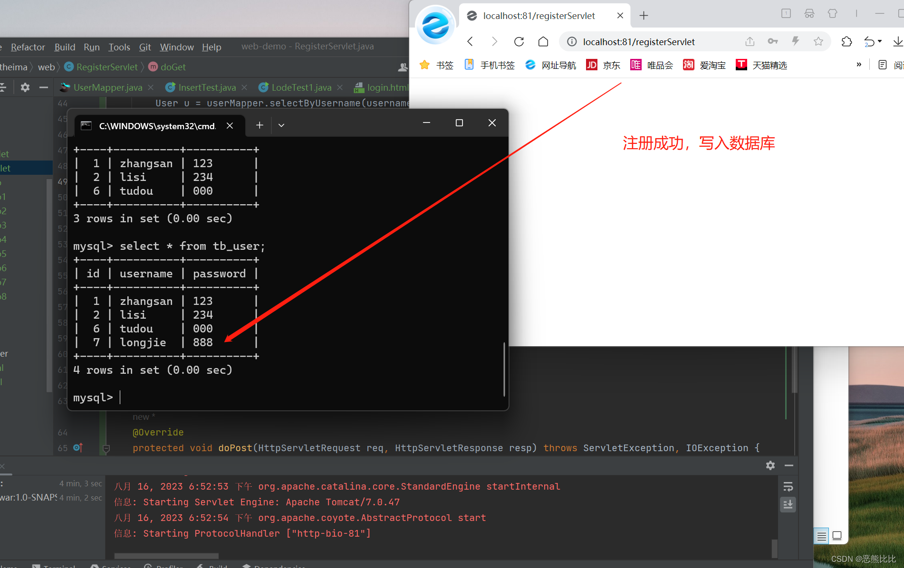The height and width of the screenshot is (568, 904).
Task: Toggle soft-wrap in run console
Action: tap(788, 487)
